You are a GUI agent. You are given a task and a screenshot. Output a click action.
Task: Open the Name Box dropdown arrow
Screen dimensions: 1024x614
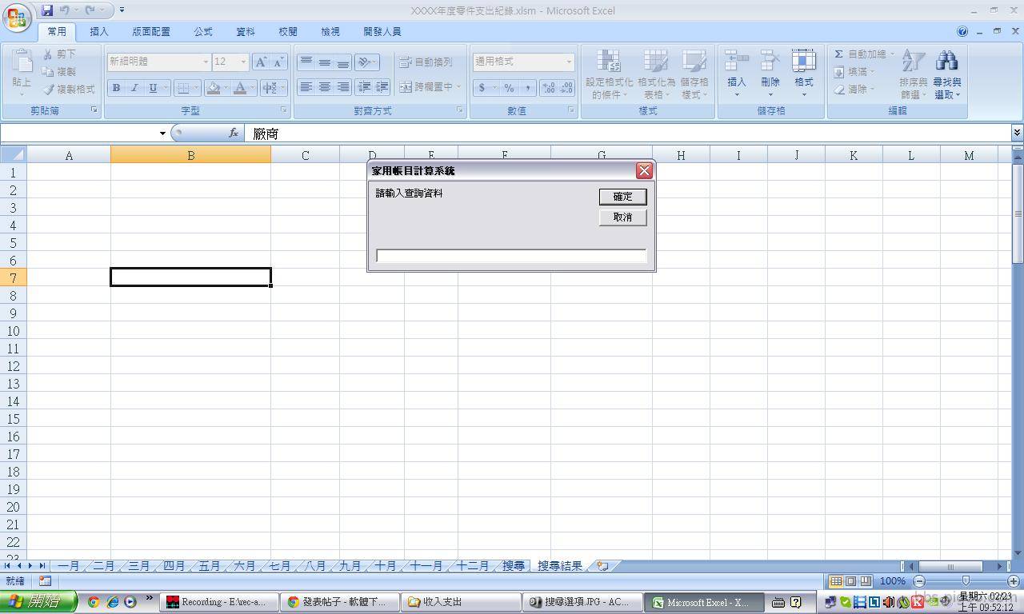(x=162, y=134)
